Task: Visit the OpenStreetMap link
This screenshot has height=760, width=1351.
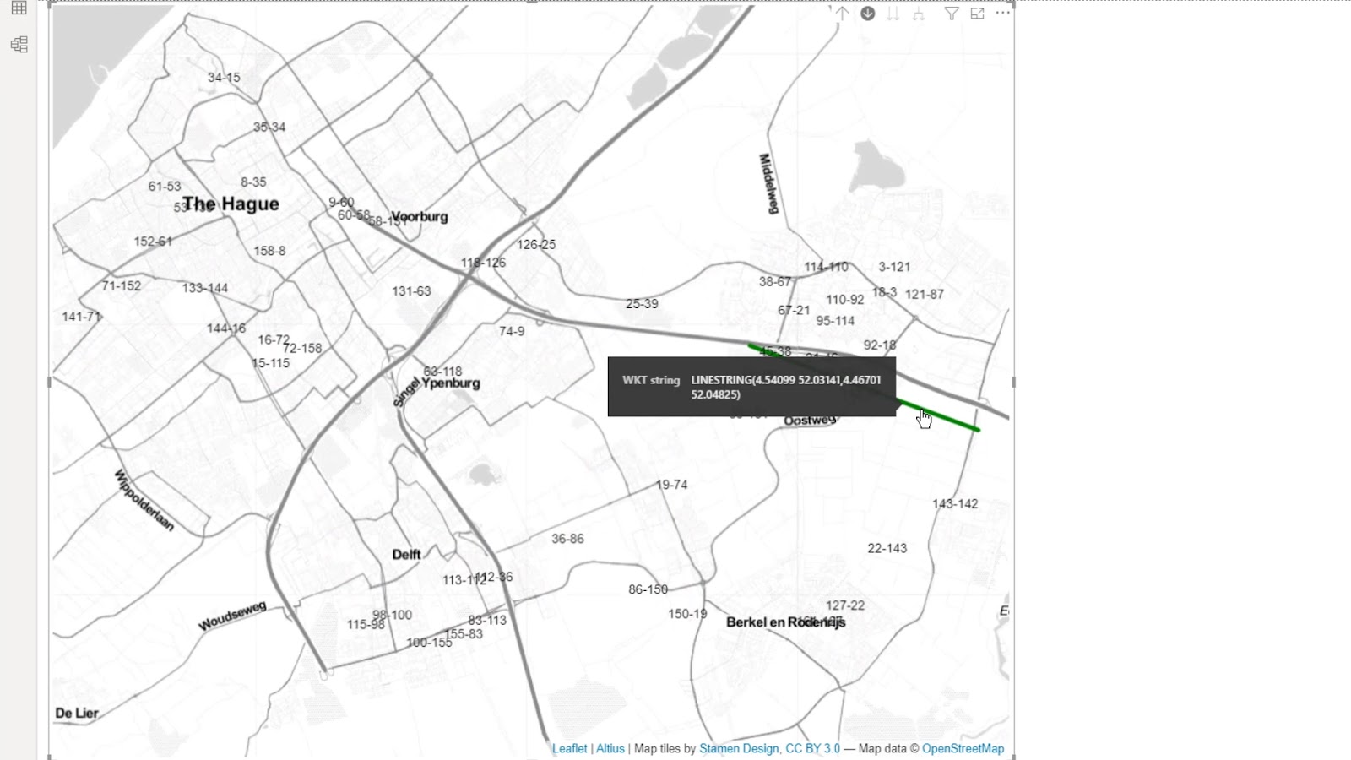Action: pos(963,748)
